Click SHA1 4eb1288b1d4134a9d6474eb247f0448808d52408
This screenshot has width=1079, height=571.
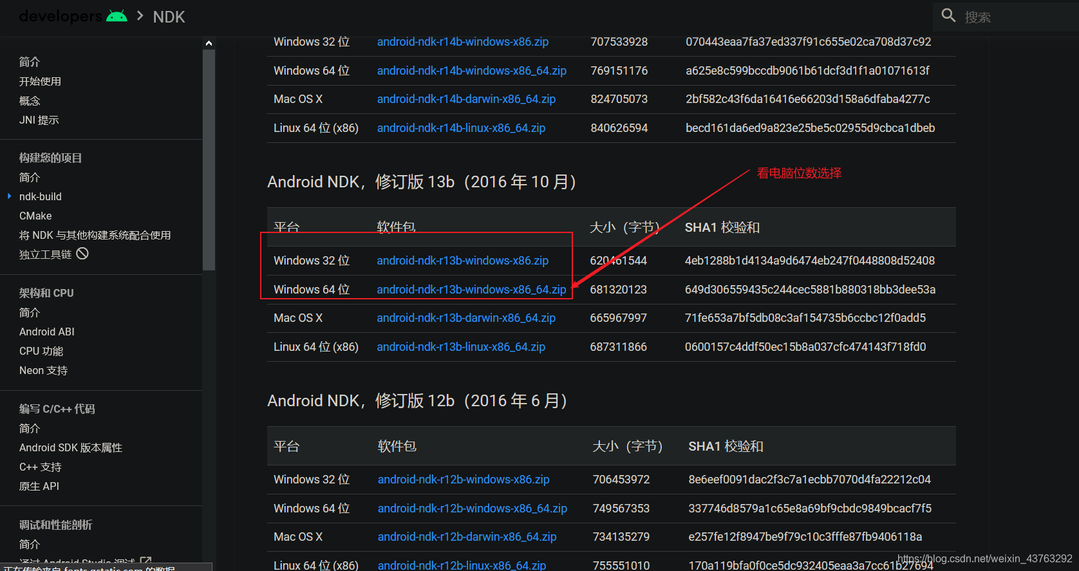click(810, 261)
